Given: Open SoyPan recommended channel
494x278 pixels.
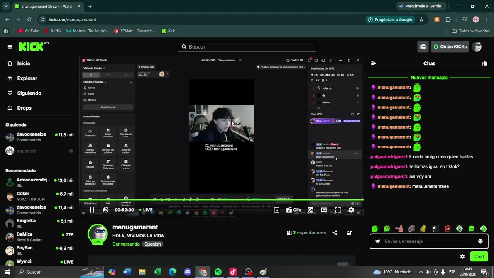Looking at the screenshot, I should 39,250.
